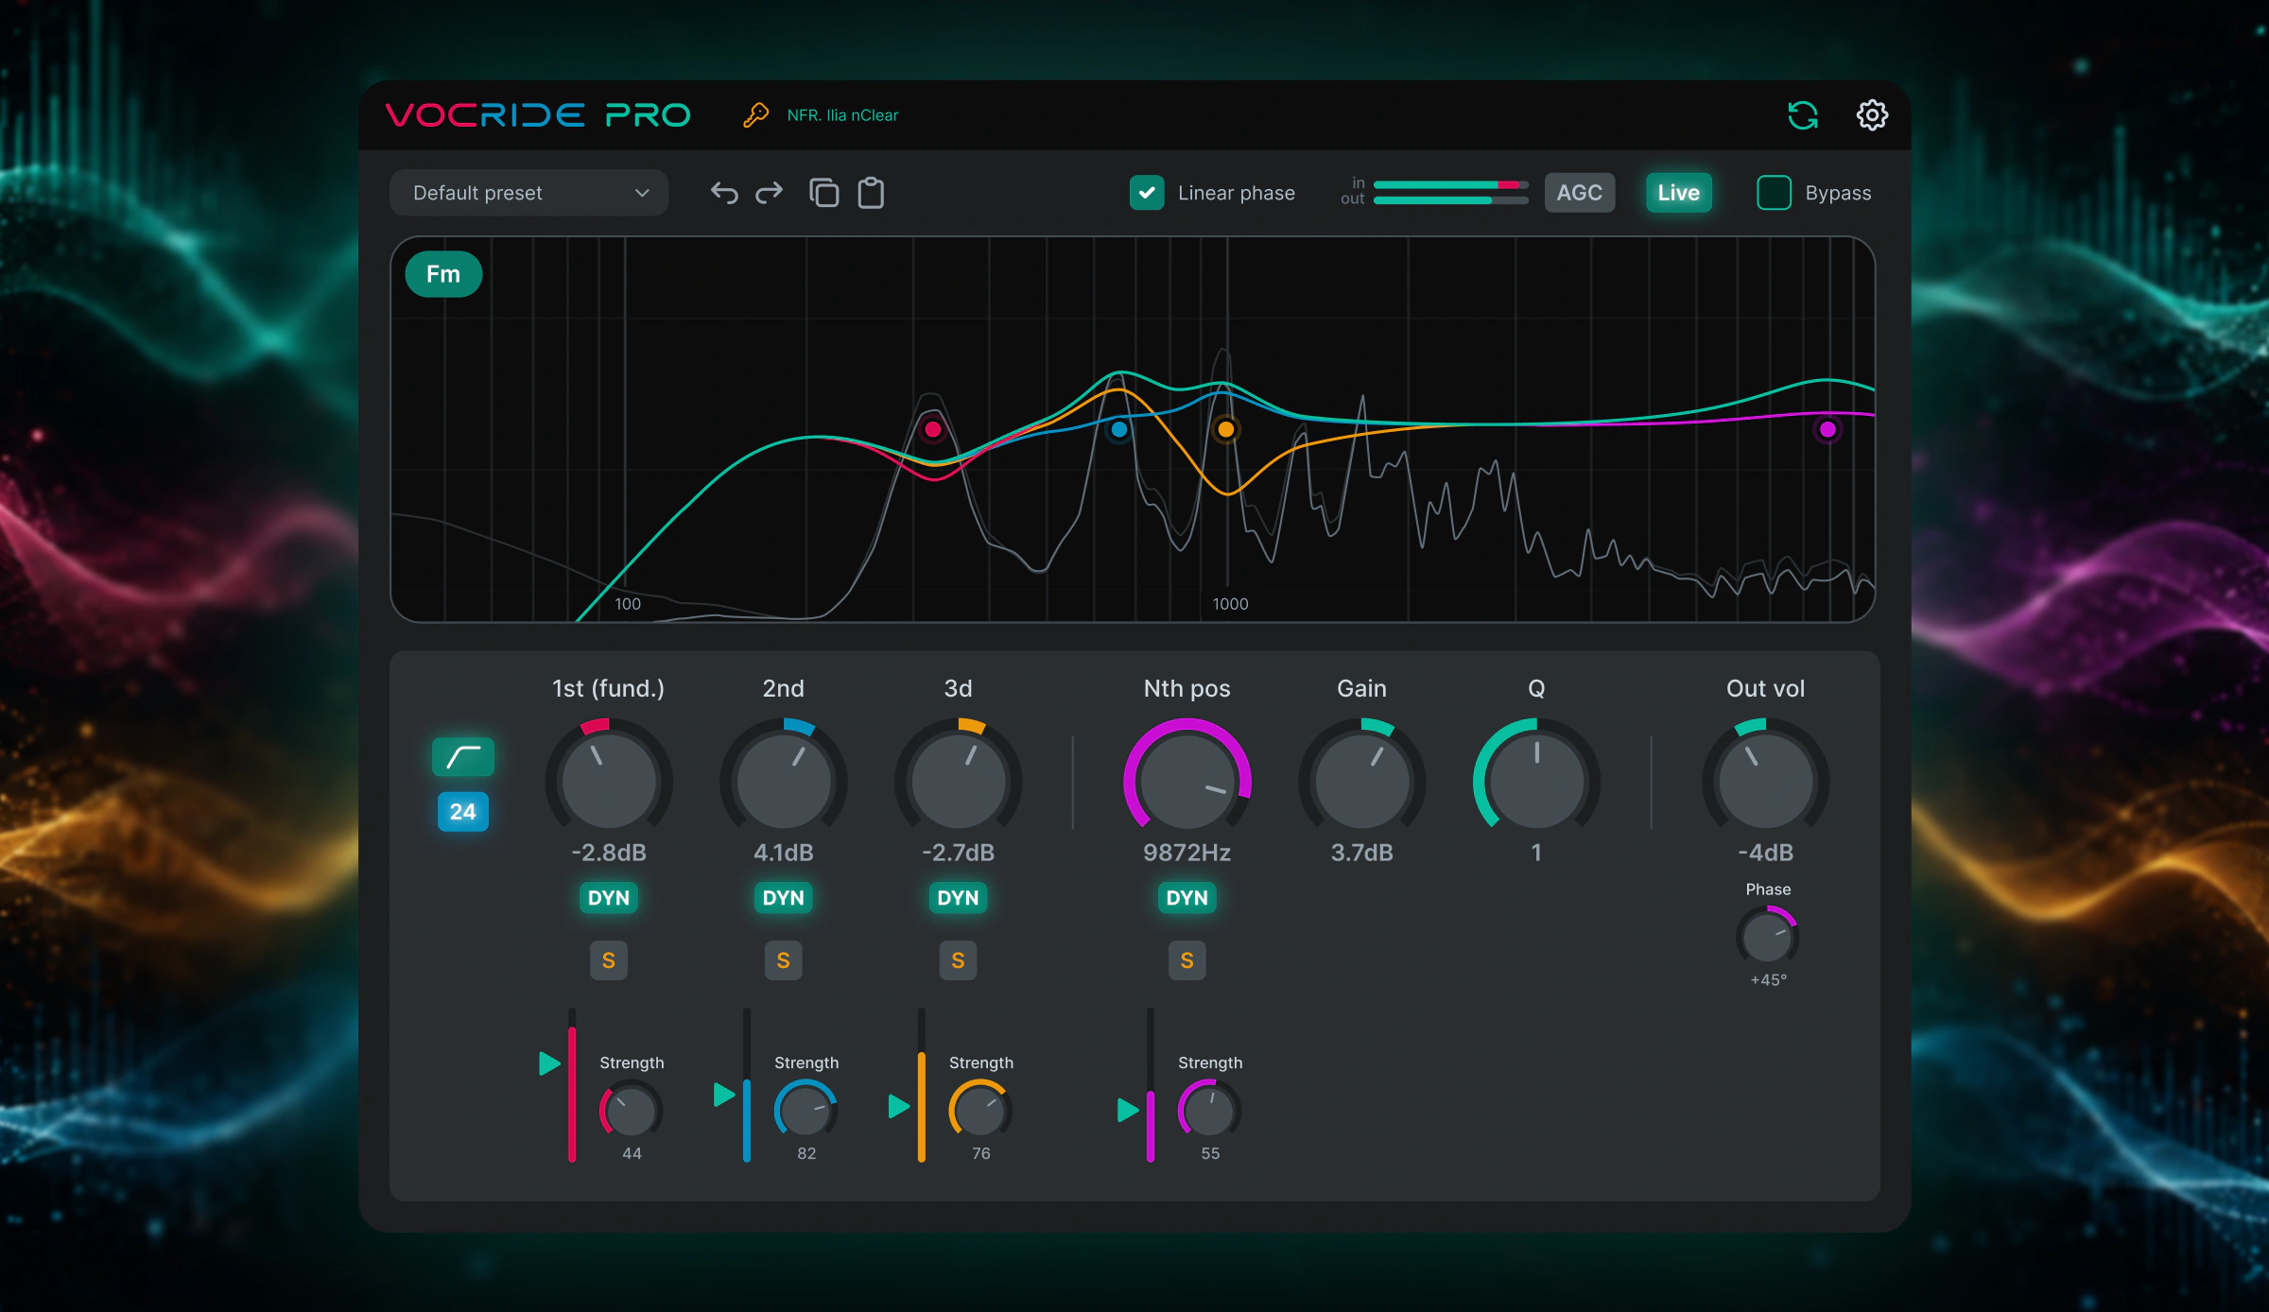Image resolution: width=2269 pixels, height=1312 pixels.
Task: Click the 3d harmonic gain knob
Action: pos(958,781)
